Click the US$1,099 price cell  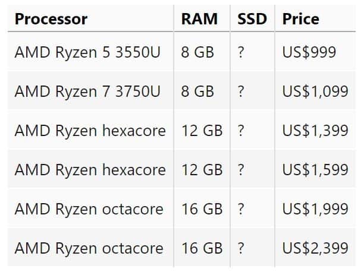point(315,91)
